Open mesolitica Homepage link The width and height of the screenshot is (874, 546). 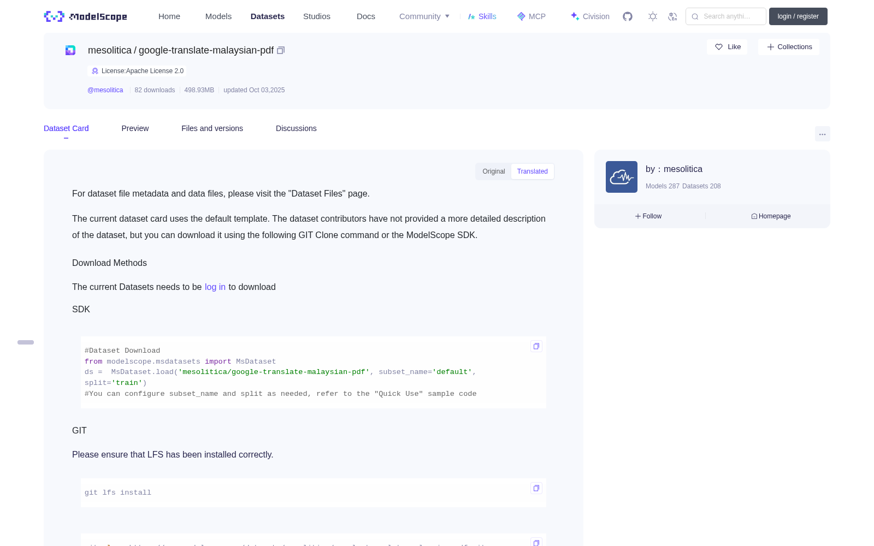pos(771,216)
